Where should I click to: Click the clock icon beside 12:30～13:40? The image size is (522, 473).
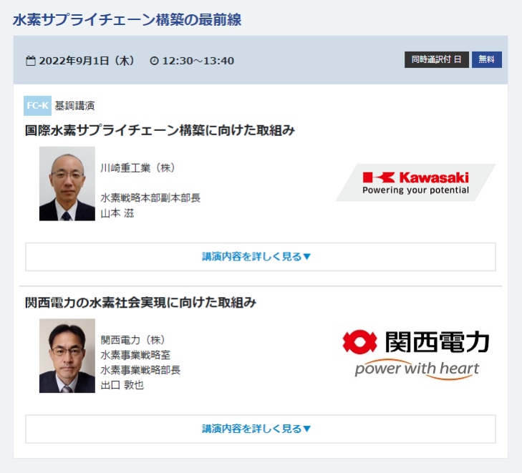(x=154, y=61)
